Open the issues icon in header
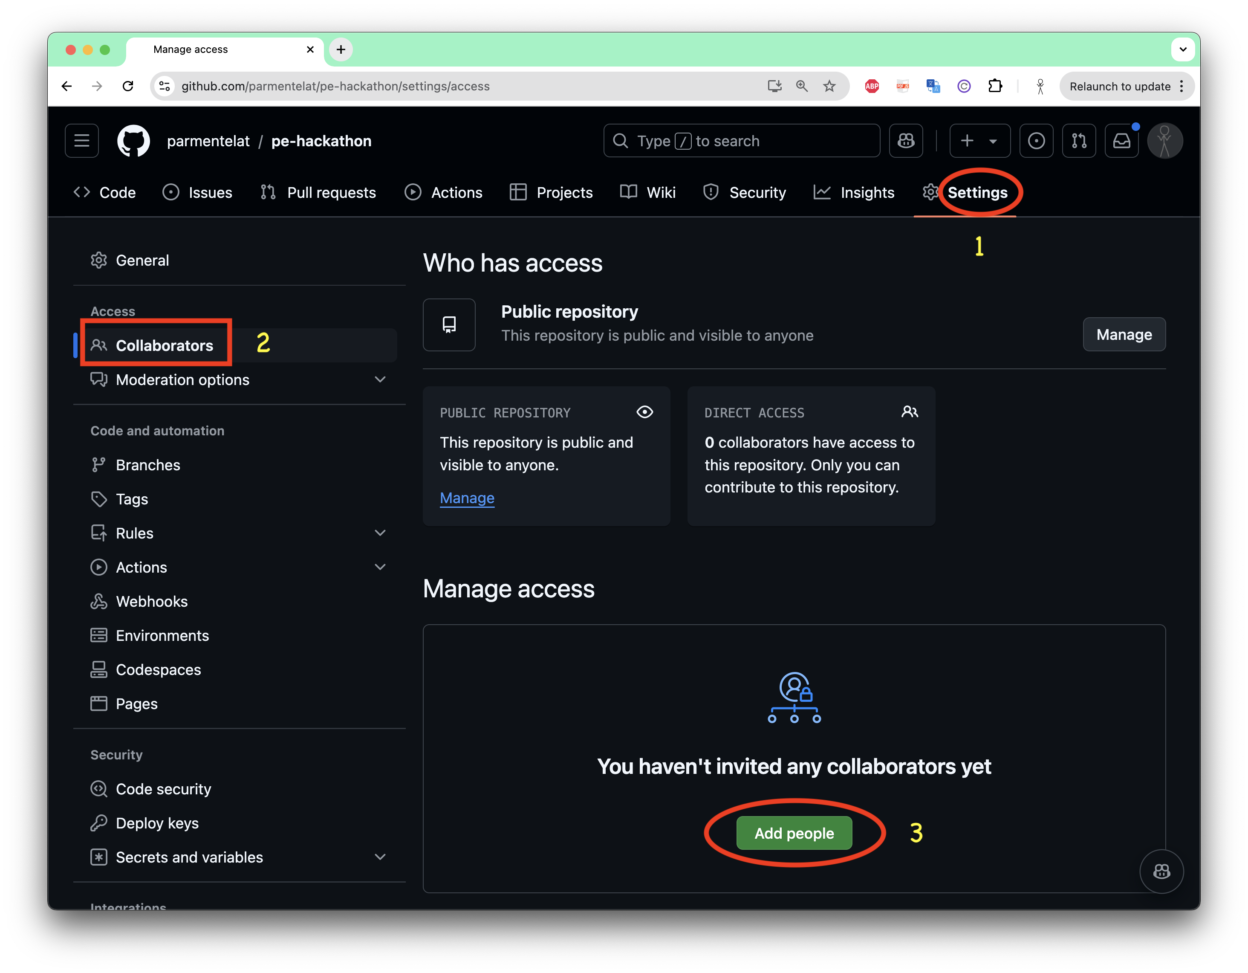Image resolution: width=1248 pixels, height=973 pixels. click(1036, 141)
